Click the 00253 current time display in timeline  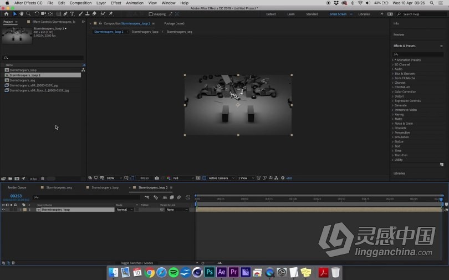click(x=16, y=196)
